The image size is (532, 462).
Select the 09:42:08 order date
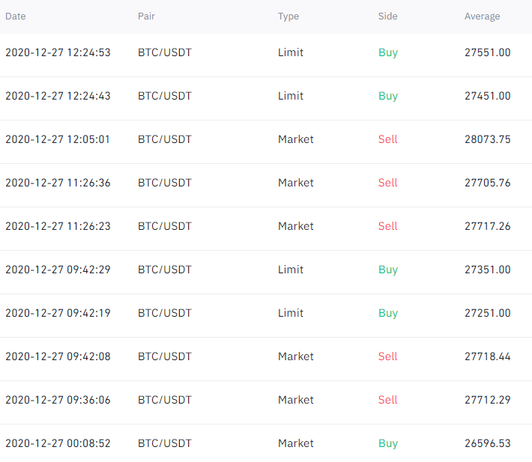pyautogui.click(x=58, y=356)
